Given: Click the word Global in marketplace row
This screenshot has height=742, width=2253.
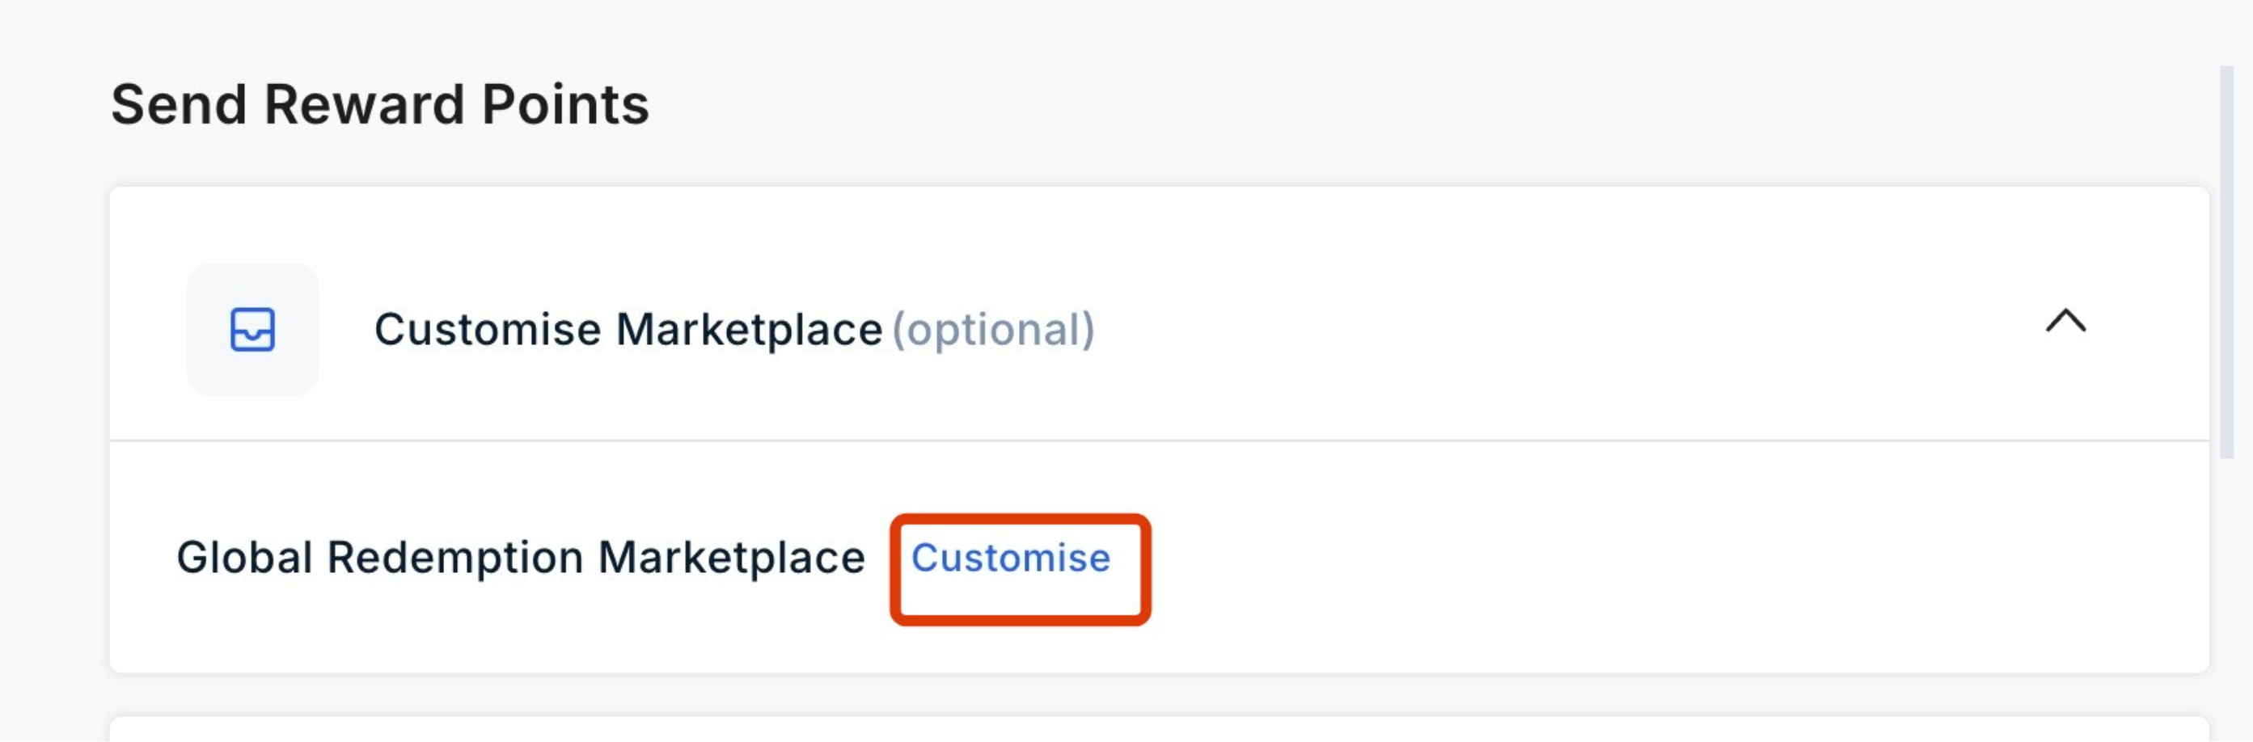Looking at the screenshot, I should point(245,558).
